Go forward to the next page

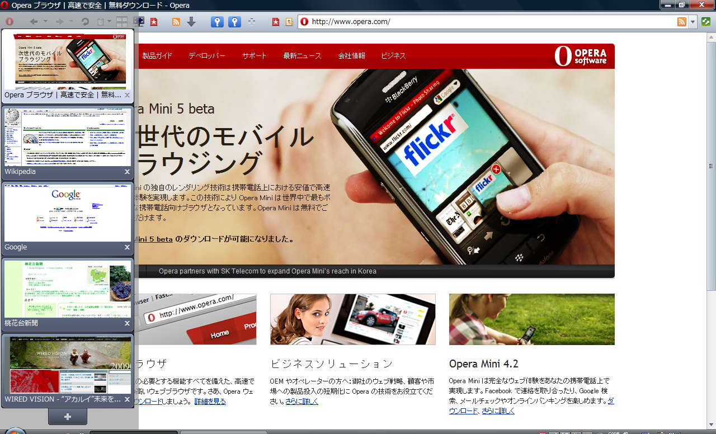59,22
